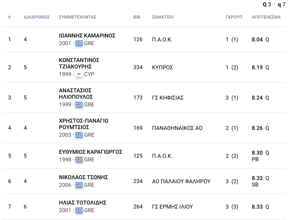The image size is (292, 220).
Task: Sort by ΑΠΟΤΕΛΕΣΜΑ column header
Action: 266,17
